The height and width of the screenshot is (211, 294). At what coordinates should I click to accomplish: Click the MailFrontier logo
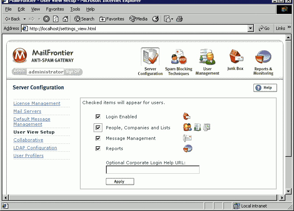20,55
